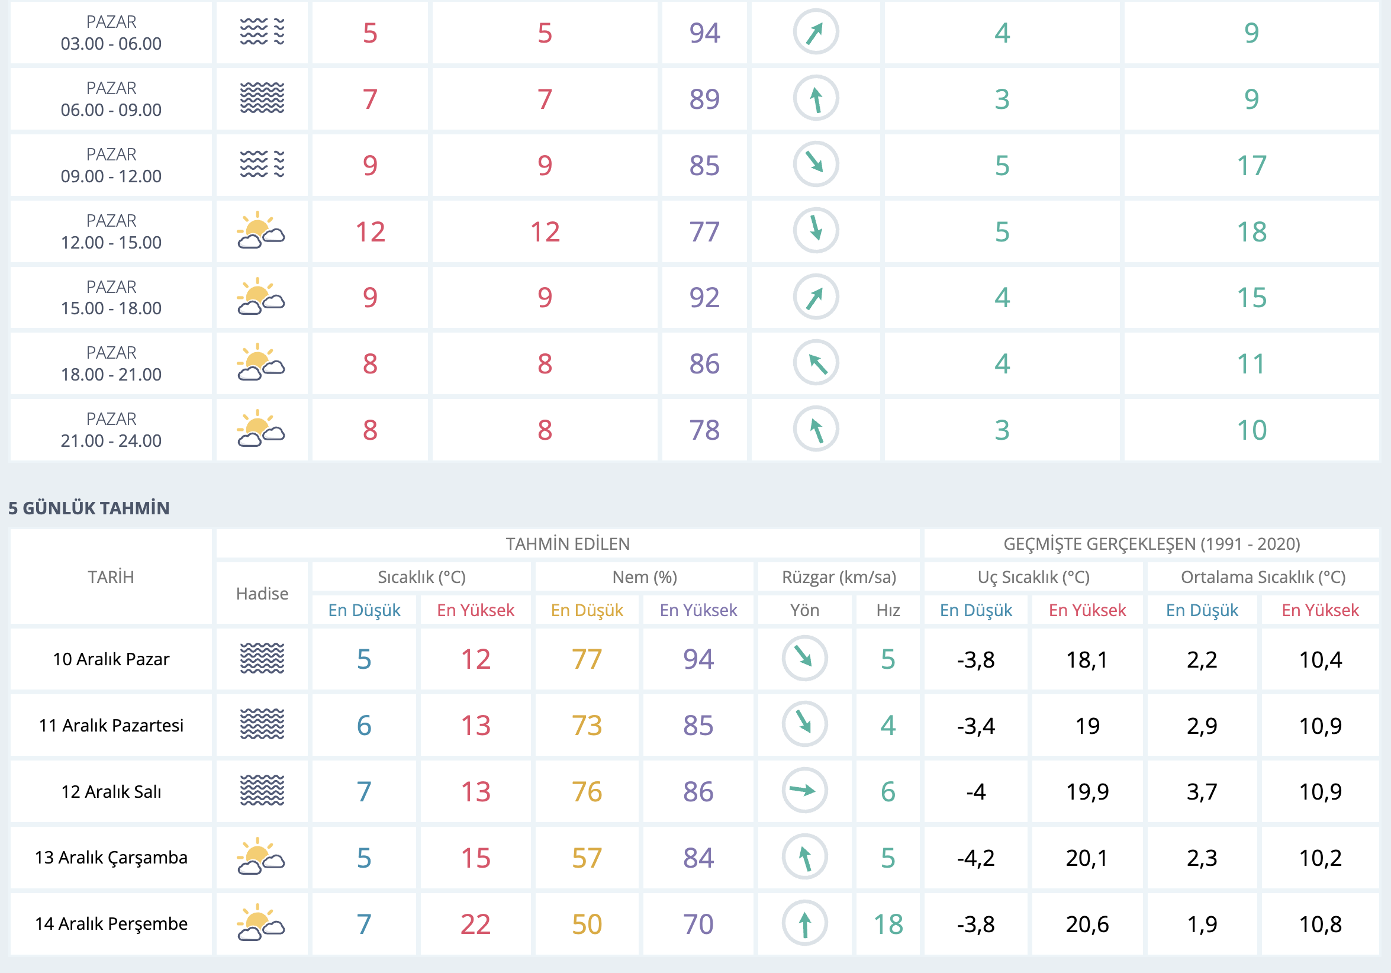Click fog icon for 10 Aralık Pazar

(x=262, y=659)
